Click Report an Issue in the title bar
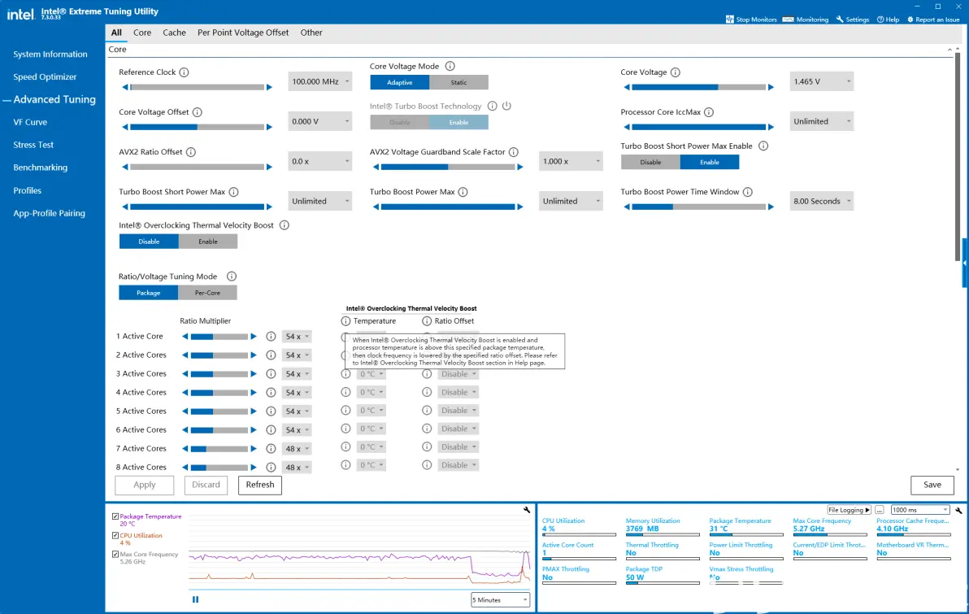Screen dimensions: 969x614 click(933, 20)
